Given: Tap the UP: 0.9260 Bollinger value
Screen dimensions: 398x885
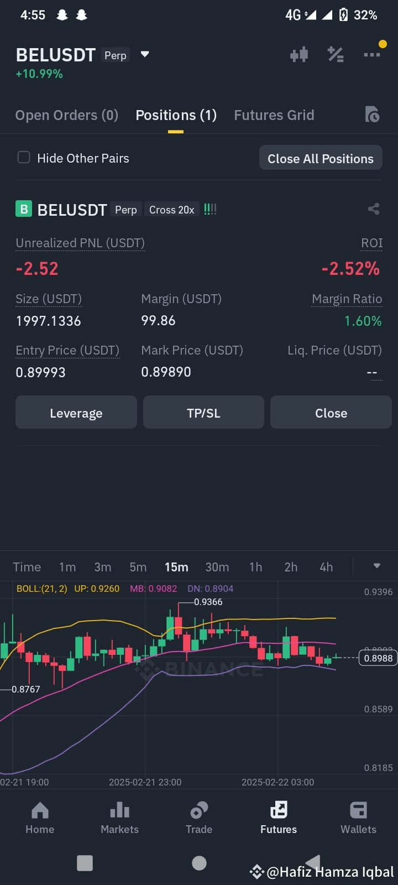Looking at the screenshot, I should [97, 589].
